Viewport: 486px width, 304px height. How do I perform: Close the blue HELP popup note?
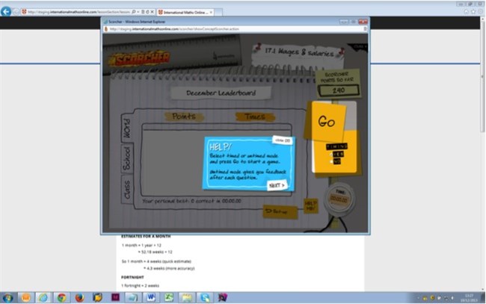pos(283,140)
